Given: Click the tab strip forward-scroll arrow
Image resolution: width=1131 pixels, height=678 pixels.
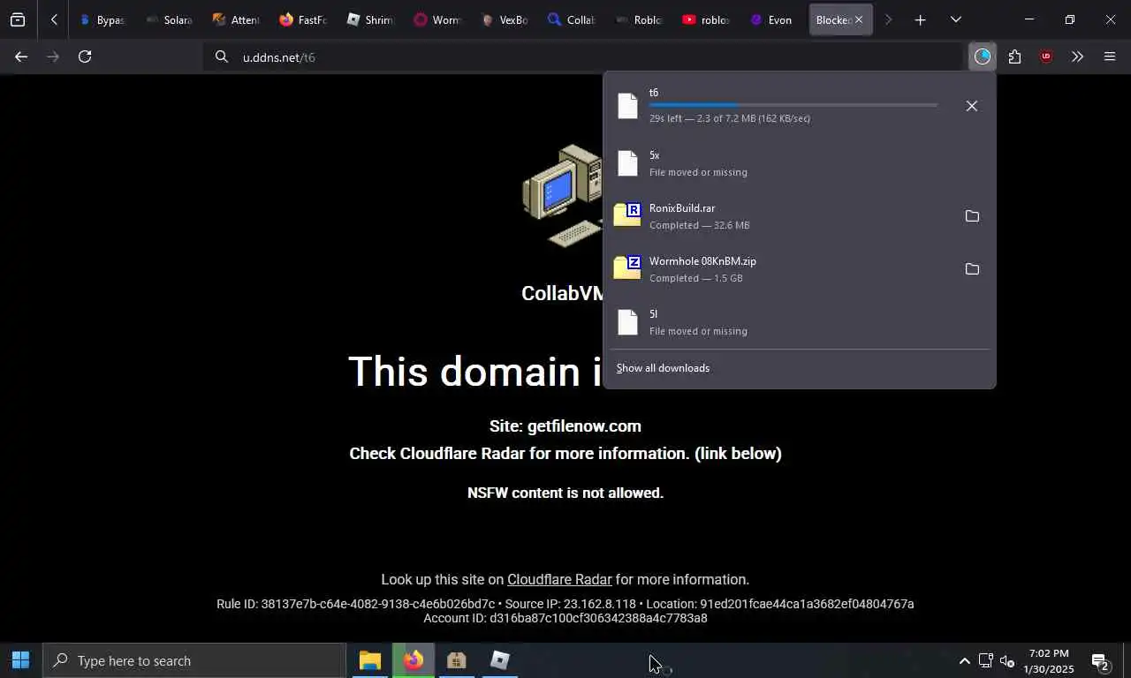Looking at the screenshot, I should [888, 19].
